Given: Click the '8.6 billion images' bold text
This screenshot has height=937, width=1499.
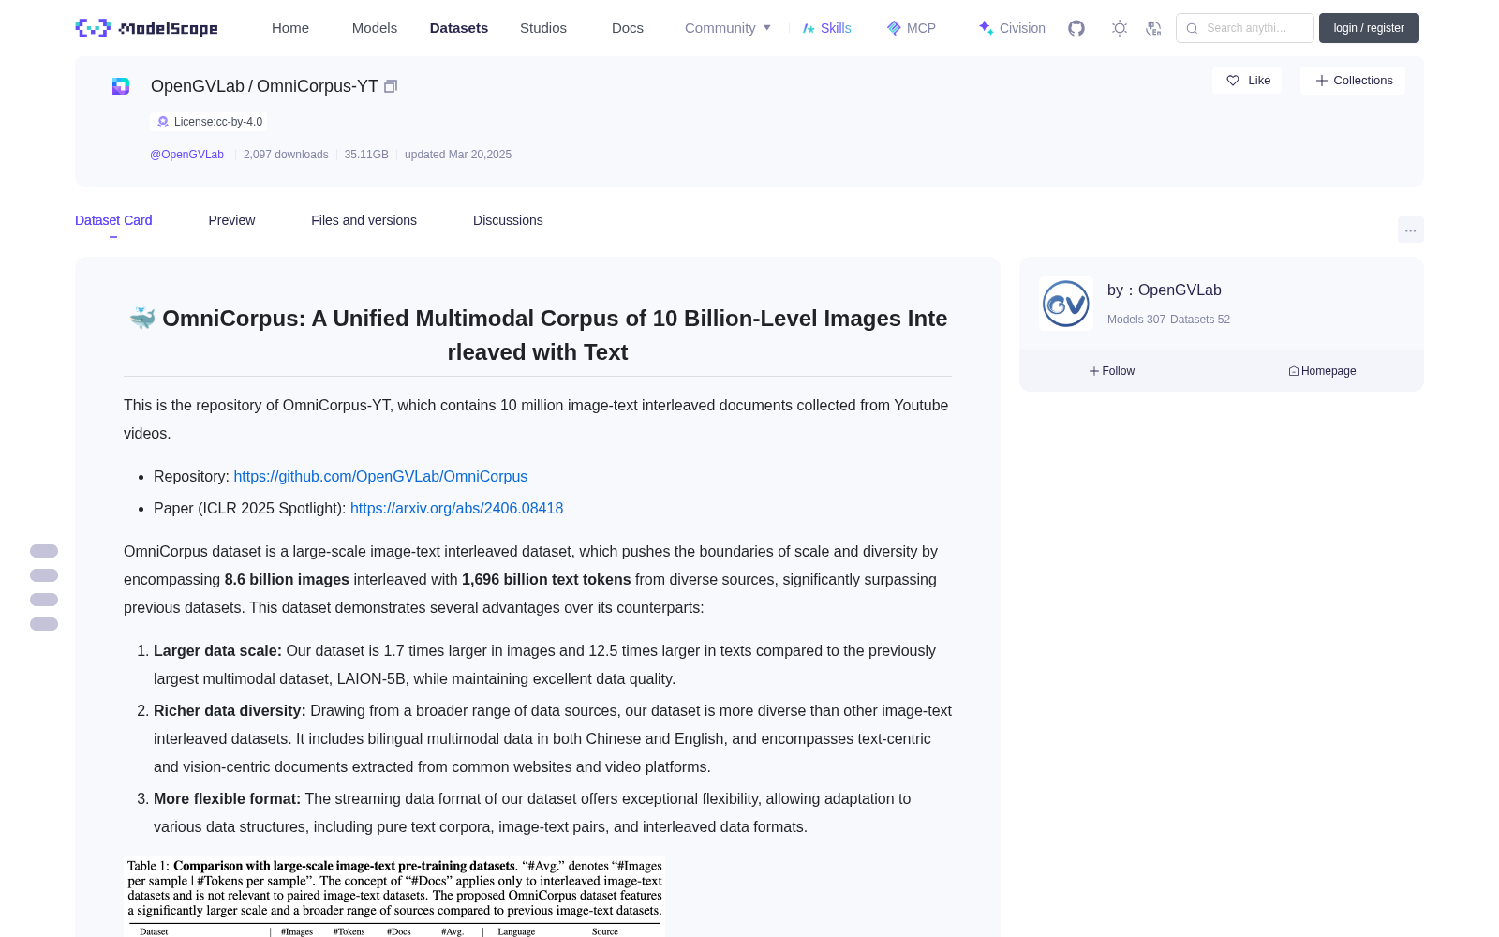Looking at the screenshot, I should pos(287,579).
